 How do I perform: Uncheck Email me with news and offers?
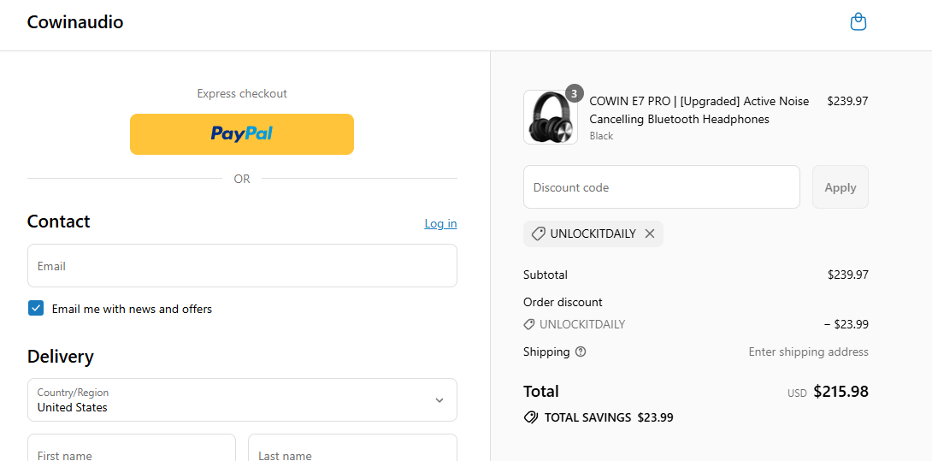pyautogui.click(x=36, y=308)
